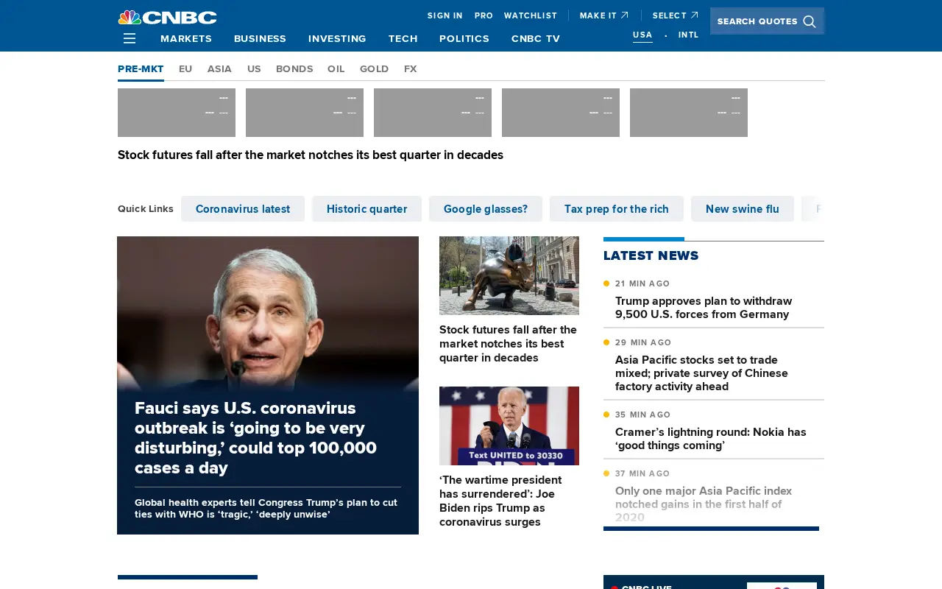The height and width of the screenshot is (589, 942).
Task: Open the hamburger navigation menu
Action: [130, 38]
